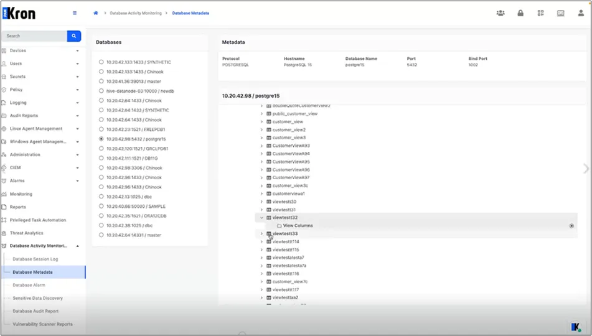Click the Secrets sidebar icon

coord(4,77)
